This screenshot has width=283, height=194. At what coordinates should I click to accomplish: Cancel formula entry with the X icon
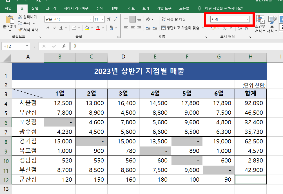[44, 46]
